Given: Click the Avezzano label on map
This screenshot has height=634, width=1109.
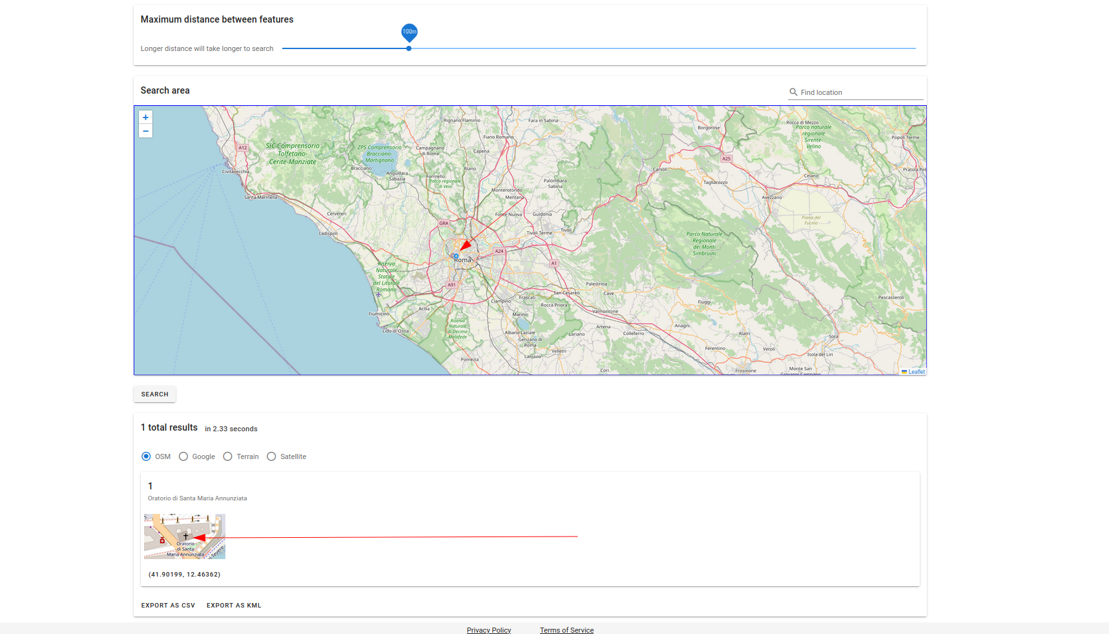Looking at the screenshot, I should coord(772,198).
